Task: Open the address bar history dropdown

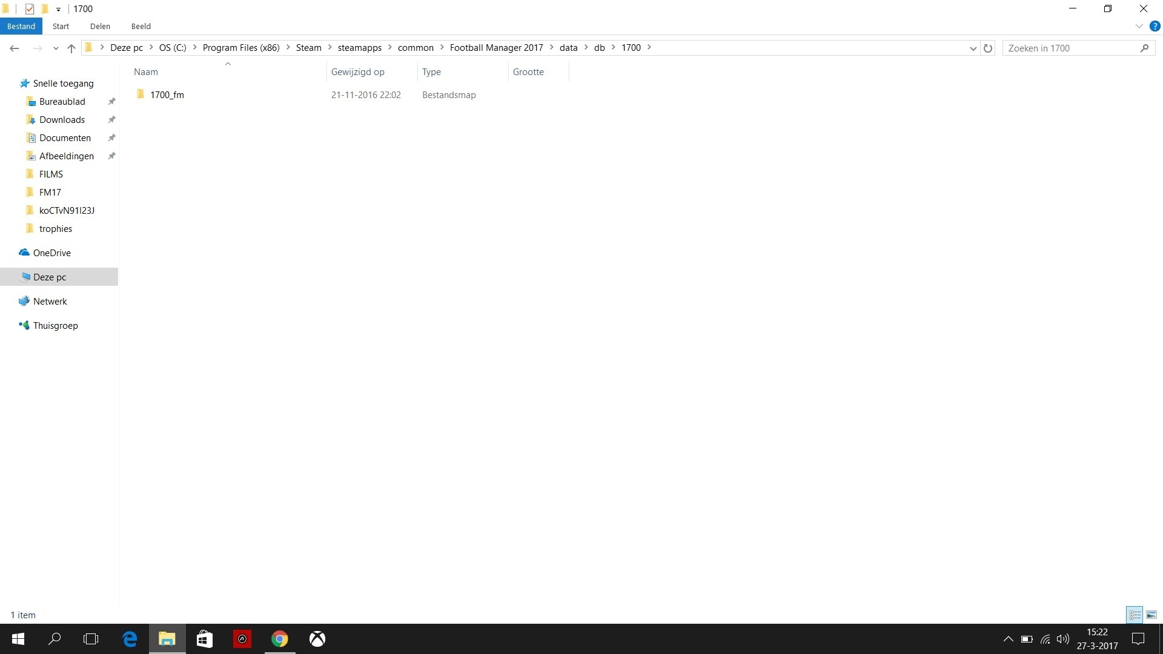Action: tap(973, 48)
